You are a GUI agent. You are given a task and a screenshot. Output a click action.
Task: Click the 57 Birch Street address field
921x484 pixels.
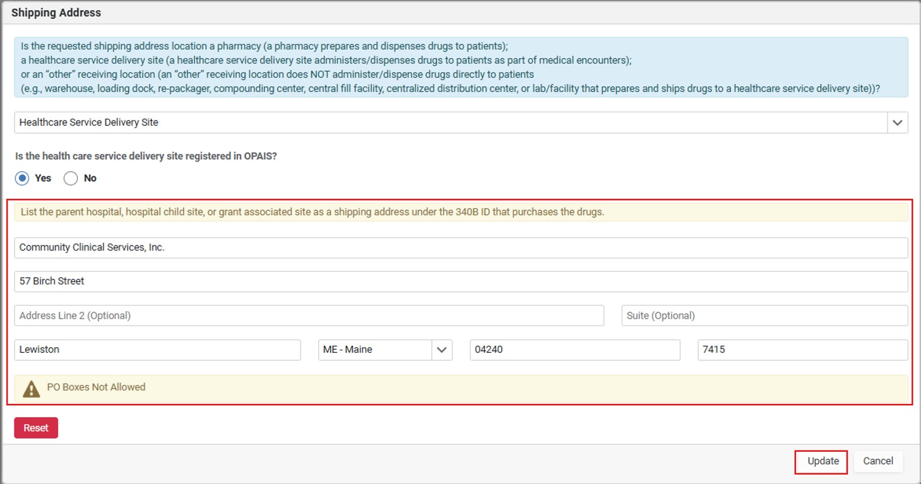[x=461, y=281]
